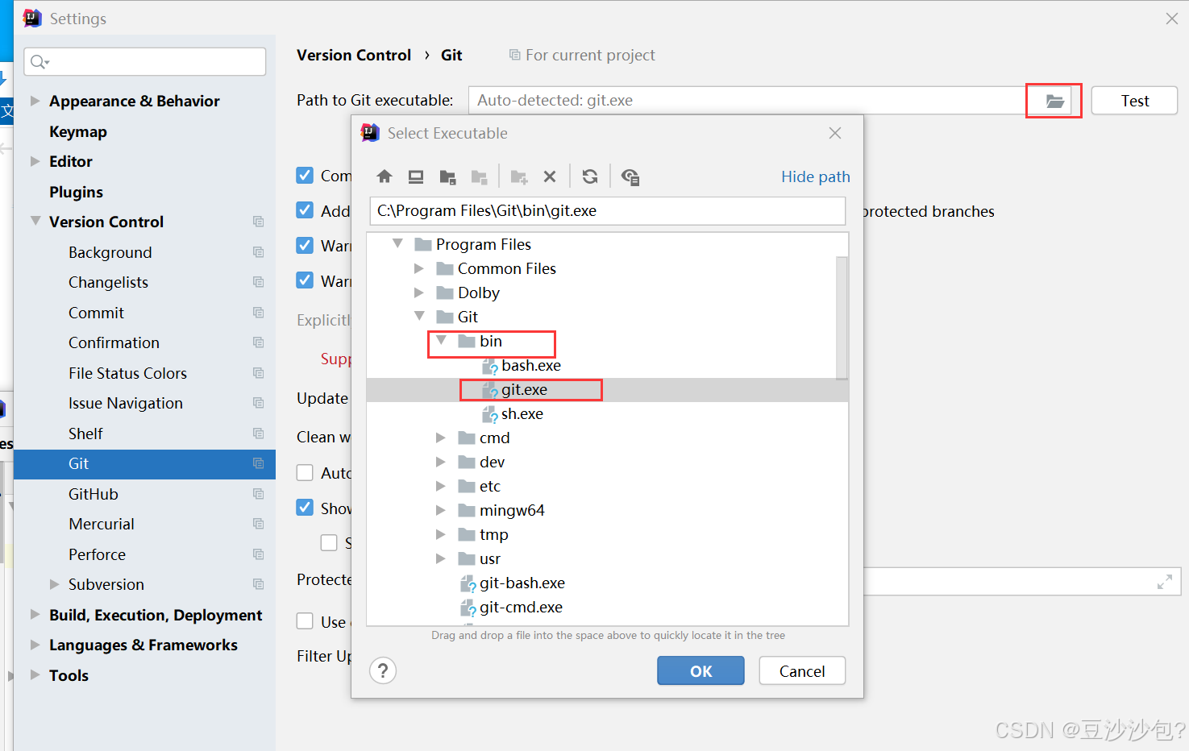Click the Test button
Screen dimensions: 1189x751
tap(1134, 101)
